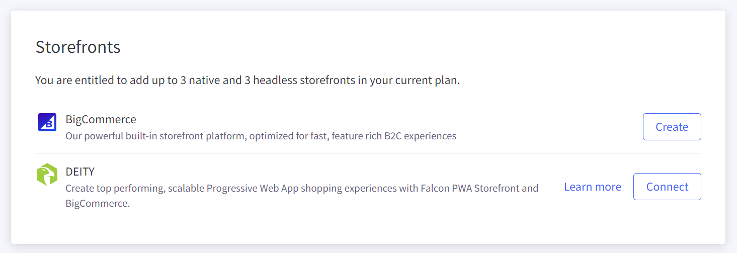Create a new BigCommerce storefront
737x253 pixels.
672,127
